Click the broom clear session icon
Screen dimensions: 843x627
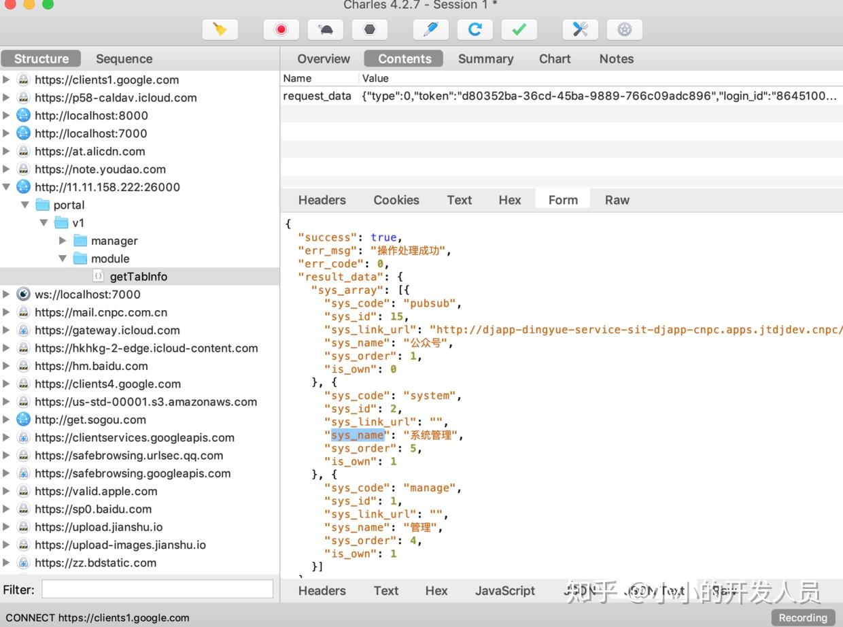click(x=220, y=29)
